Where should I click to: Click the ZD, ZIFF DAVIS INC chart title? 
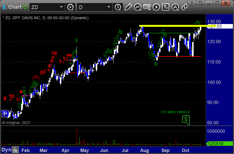coord(45,18)
